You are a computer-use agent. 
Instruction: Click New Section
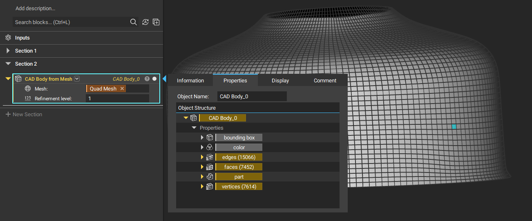(x=27, y=115)
